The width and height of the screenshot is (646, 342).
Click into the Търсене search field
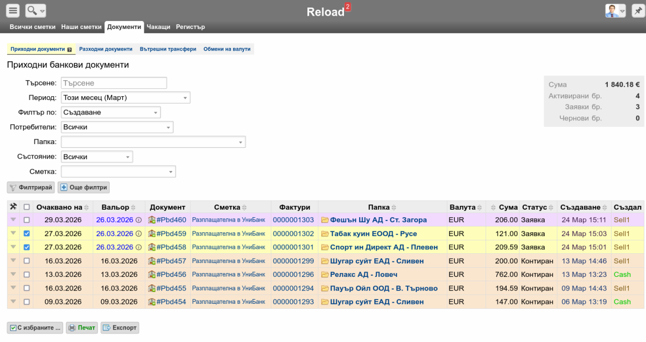[x=114, y=83]
